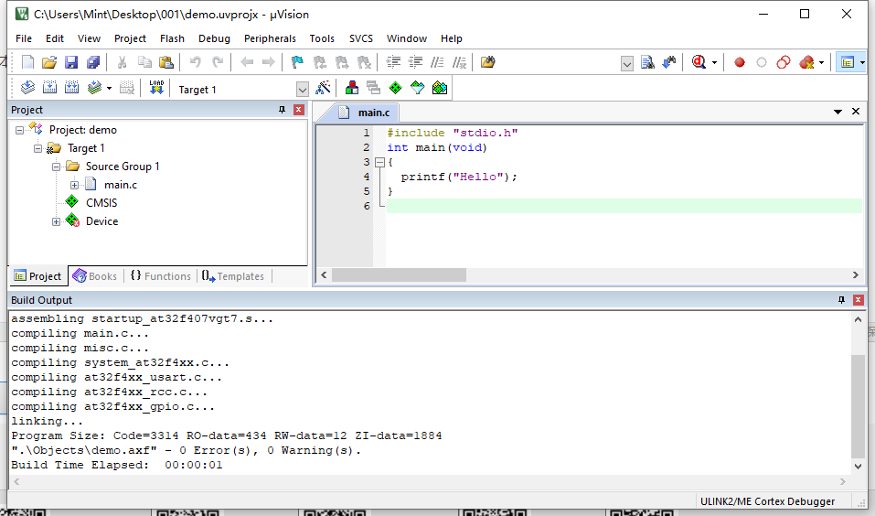This screenshot has width=875, height=516.
Task: Click Build Output scroll down arrow
Action: pyautogui.click(x=858, y=467)
